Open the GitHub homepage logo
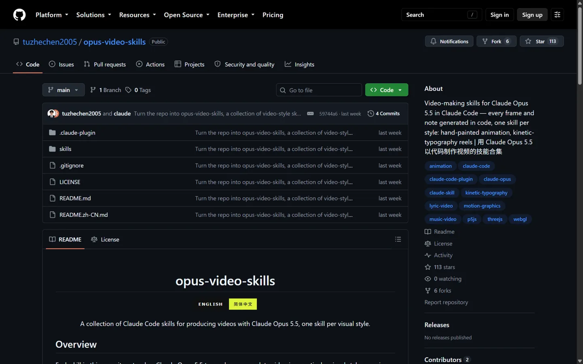 (x=19, y=15)
